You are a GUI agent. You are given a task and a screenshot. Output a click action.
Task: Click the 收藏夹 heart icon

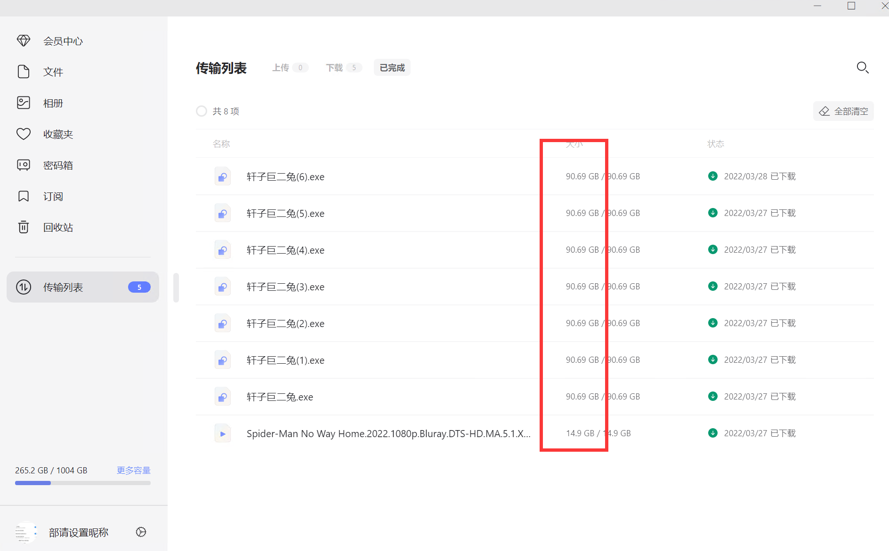24,134
